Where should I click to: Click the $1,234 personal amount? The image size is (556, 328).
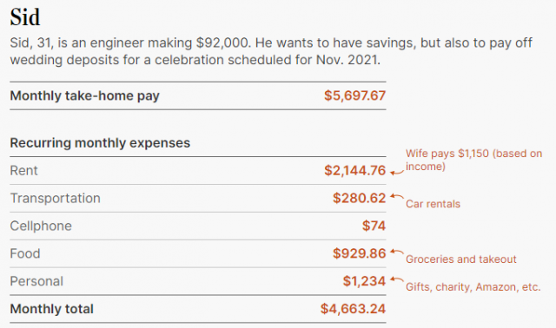pyautogui.click(x=364, y=281)
